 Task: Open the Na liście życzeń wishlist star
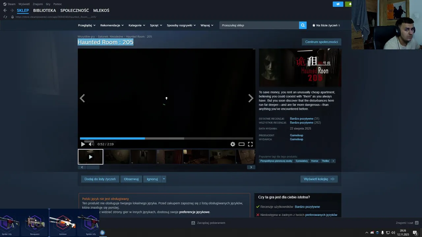(x=314, y=25)
